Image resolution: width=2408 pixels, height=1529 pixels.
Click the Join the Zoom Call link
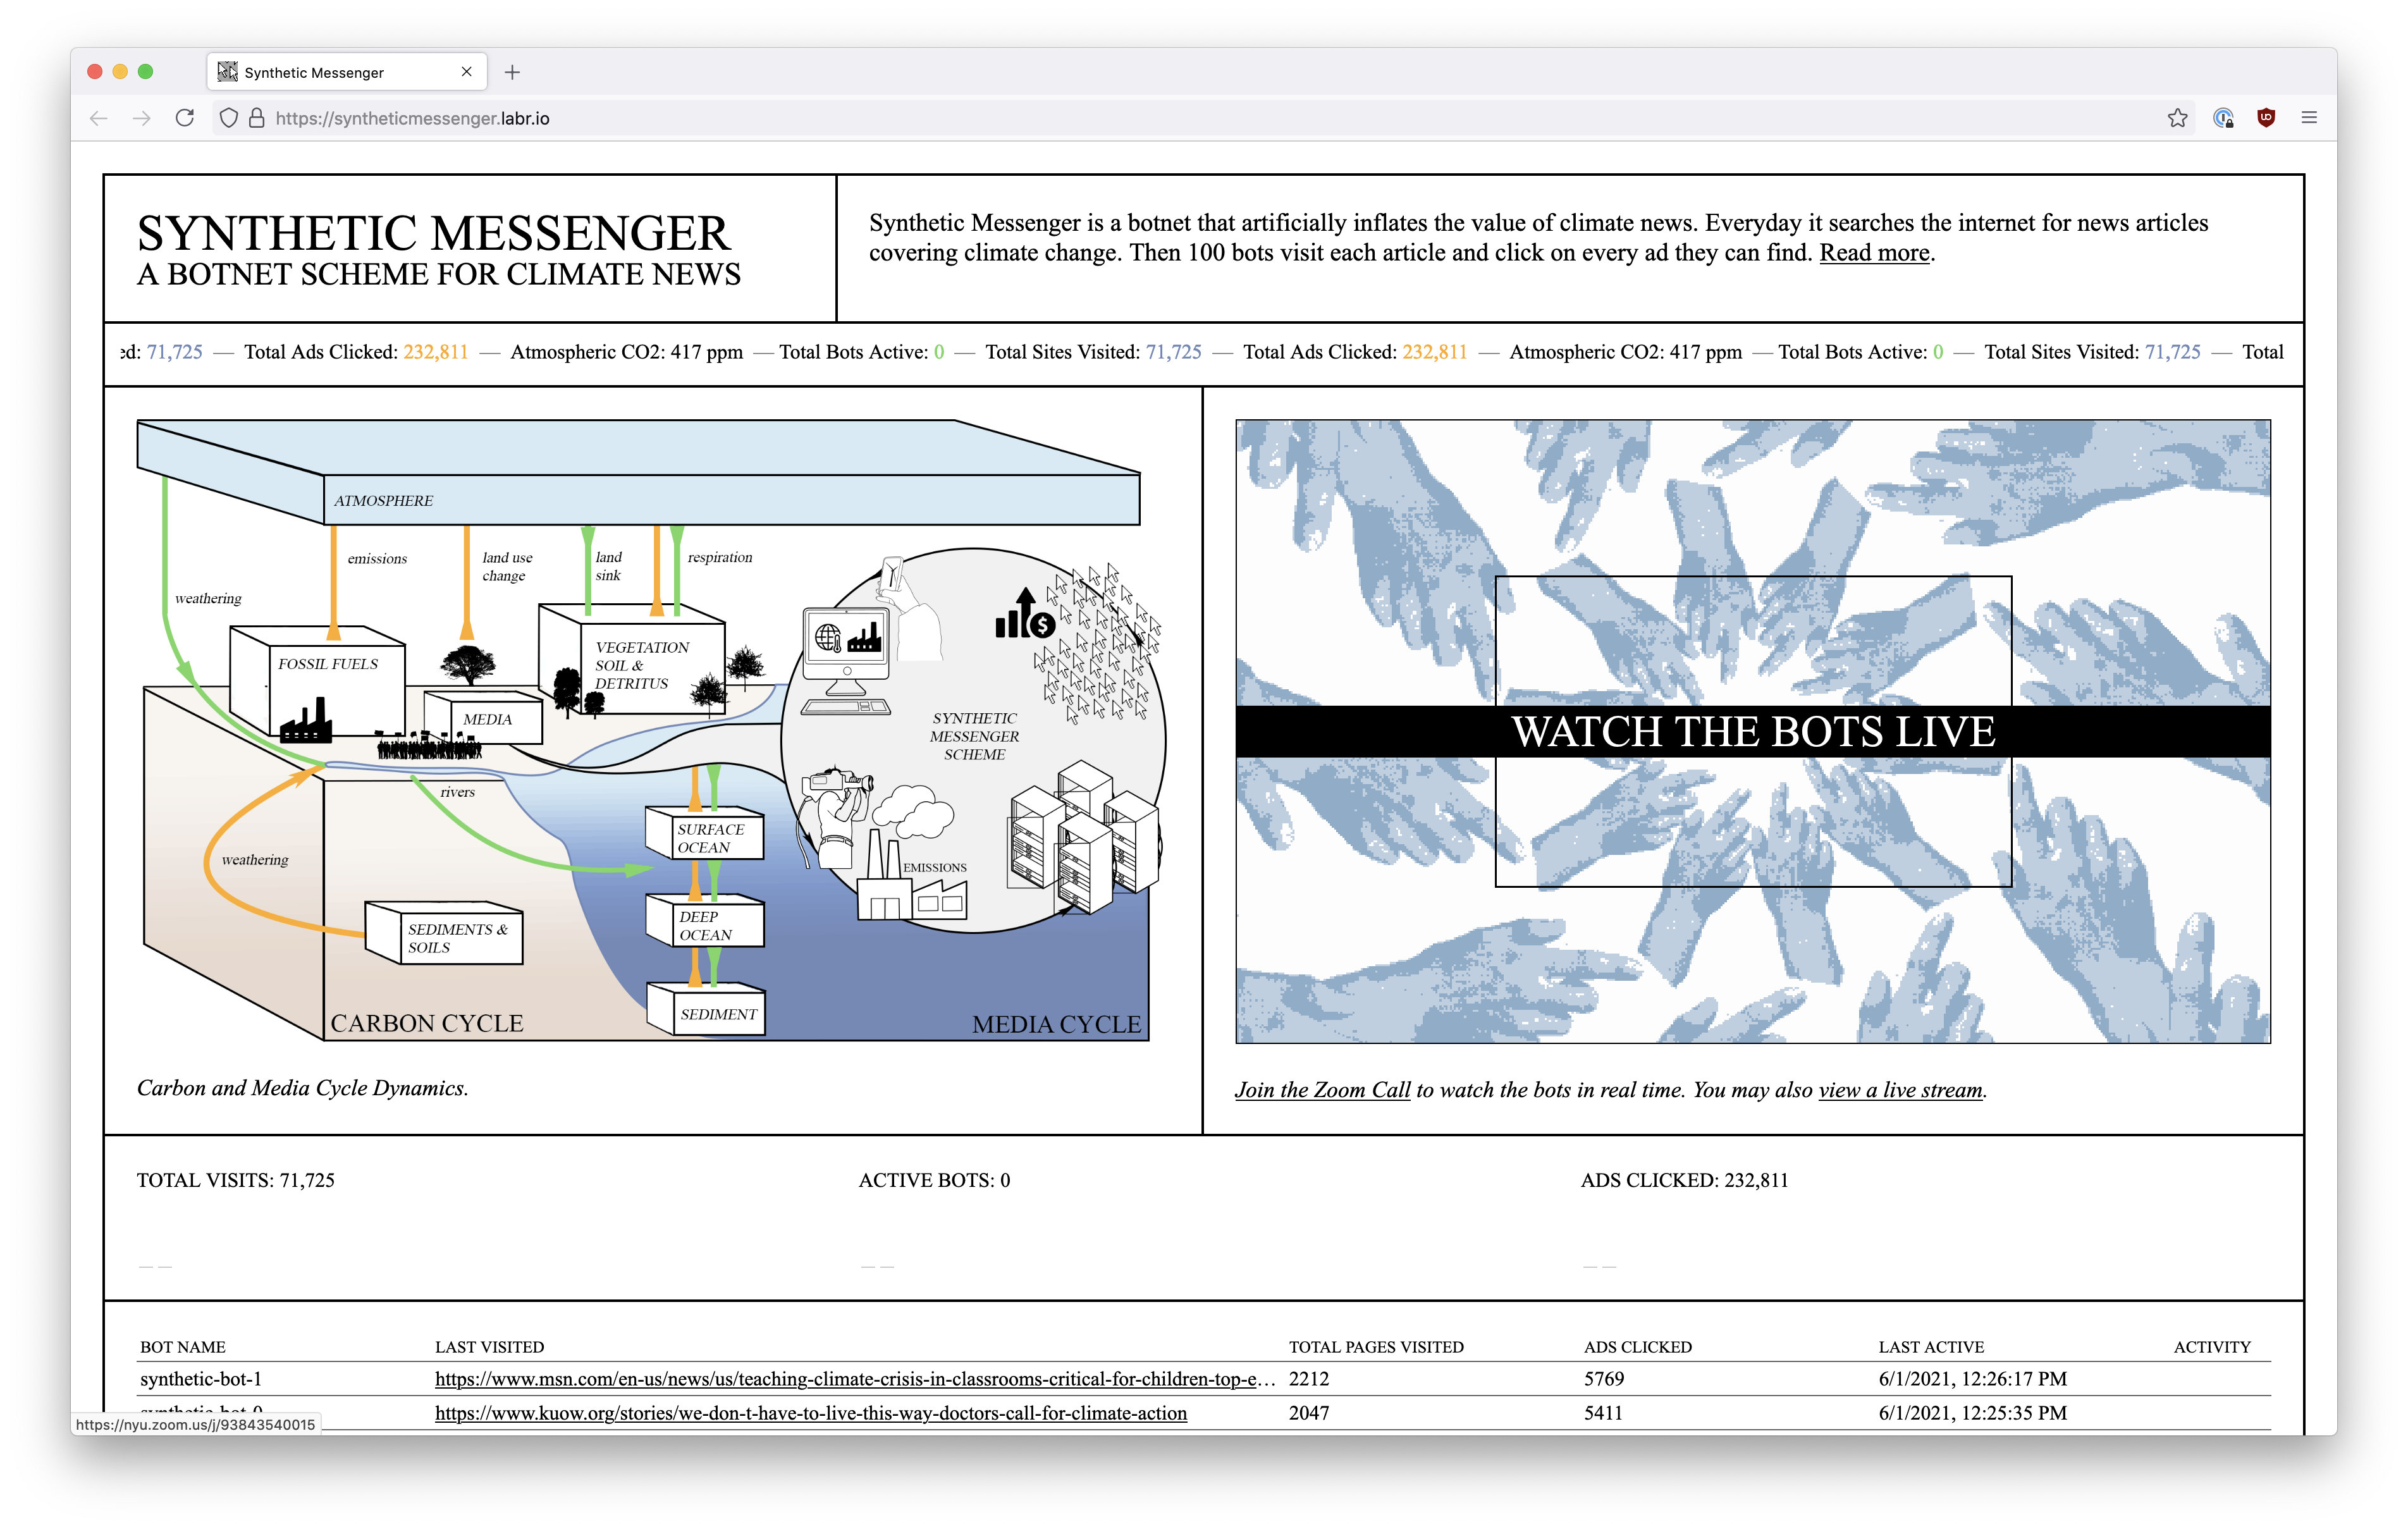click(x=1322, y=1090)
